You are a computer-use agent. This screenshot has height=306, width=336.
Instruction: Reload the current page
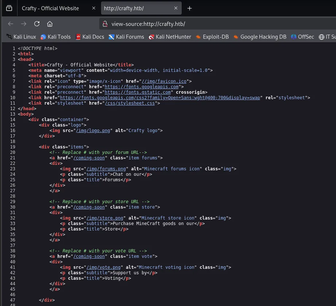pos(37,24)
